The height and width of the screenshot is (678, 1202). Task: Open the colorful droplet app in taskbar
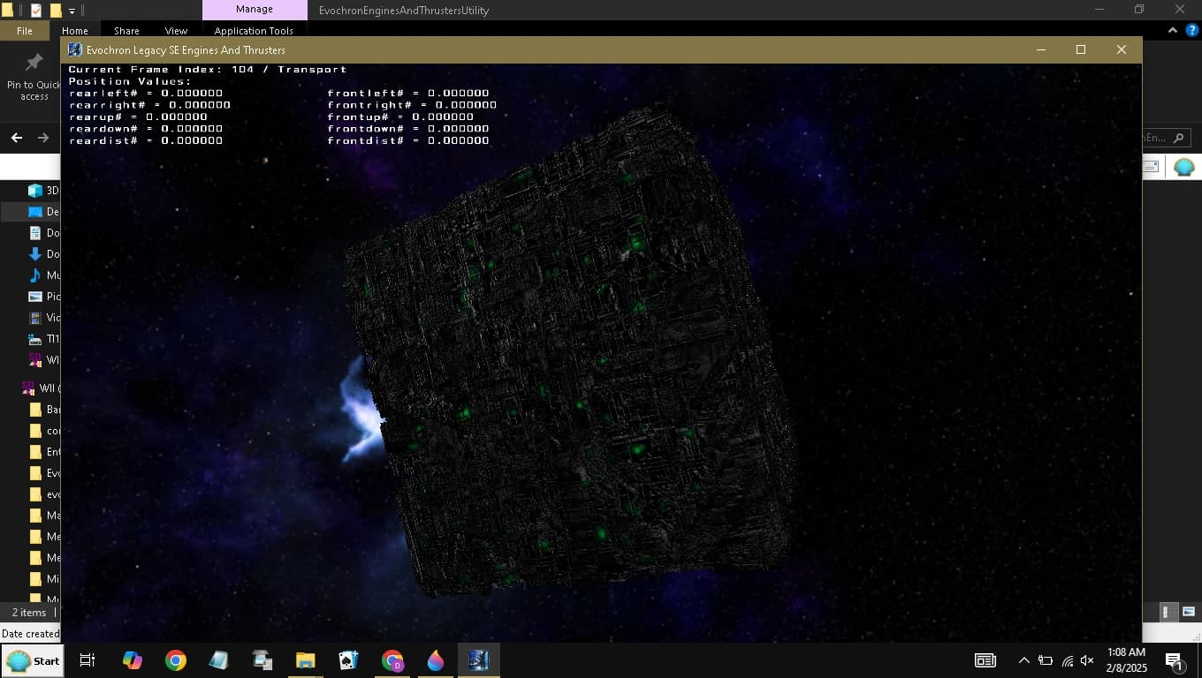[435, 660]
